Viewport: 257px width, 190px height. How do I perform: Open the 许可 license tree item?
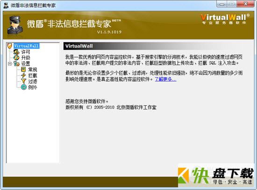point(26,52)
